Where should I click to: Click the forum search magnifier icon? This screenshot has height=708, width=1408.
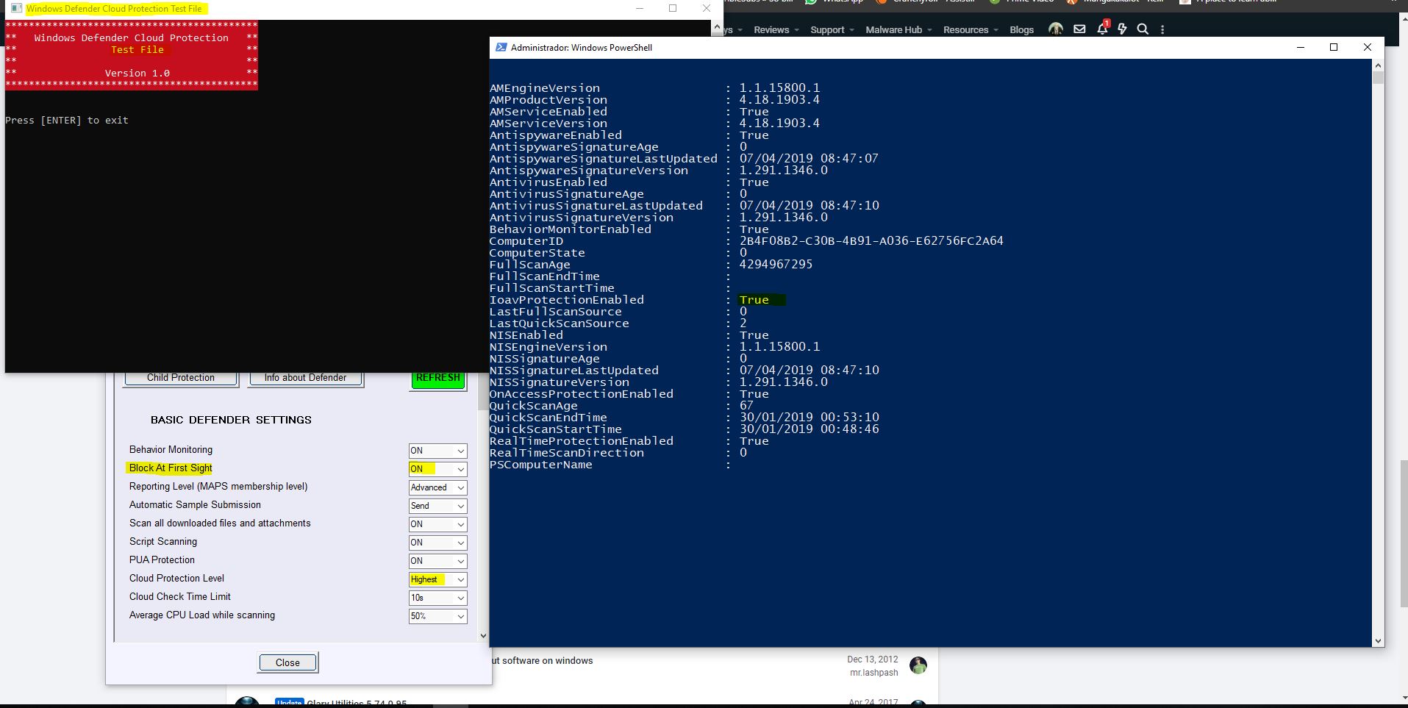1143,29
